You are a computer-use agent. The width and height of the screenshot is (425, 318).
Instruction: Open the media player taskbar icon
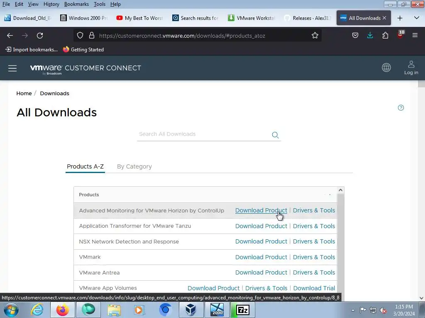point(139,310)
